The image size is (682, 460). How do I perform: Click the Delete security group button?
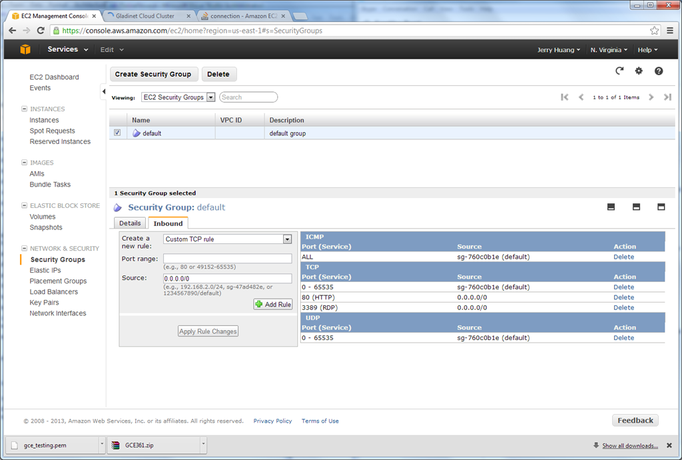pos(218,74)
